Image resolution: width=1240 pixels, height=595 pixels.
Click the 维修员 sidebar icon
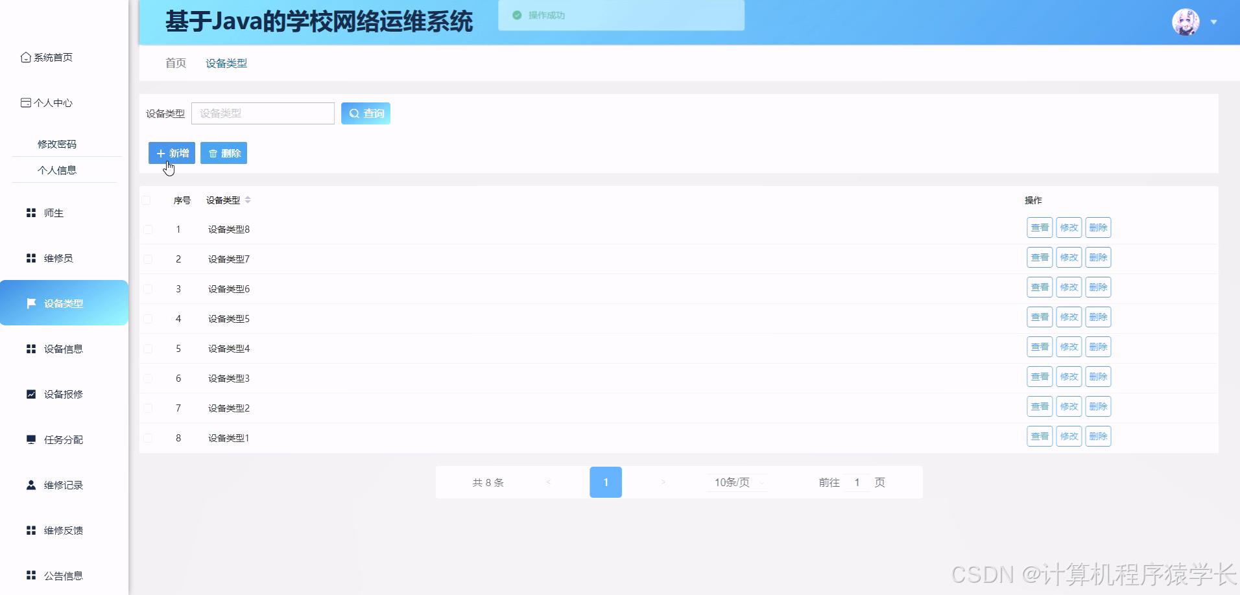tap(30, 257)
